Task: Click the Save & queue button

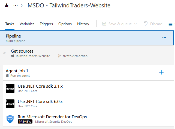Action: pos(120,24)
